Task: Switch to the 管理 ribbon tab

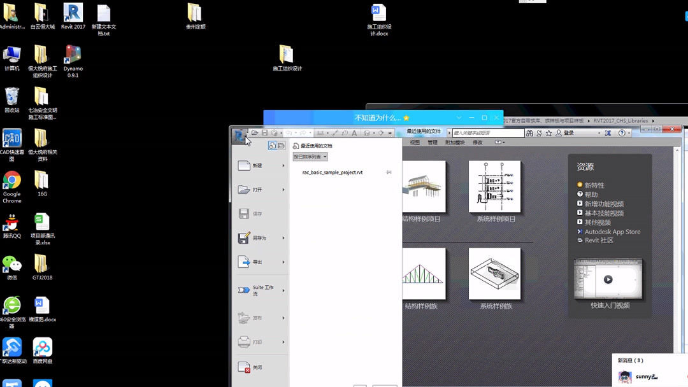Action: (x=433, y=143)
